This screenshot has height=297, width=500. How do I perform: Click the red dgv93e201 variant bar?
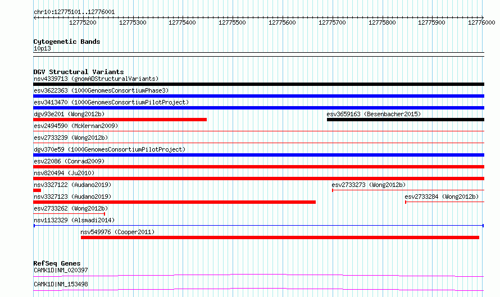pyautogui.click(x=120, y=120)
